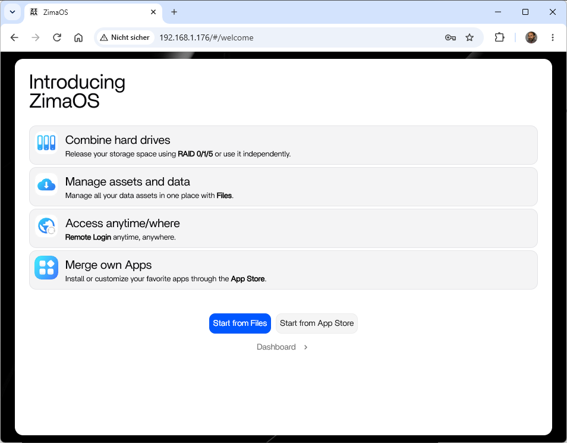Open the Chrome profile avatar
The height and width of the screenshot is (443, 567).
[531, 37]
